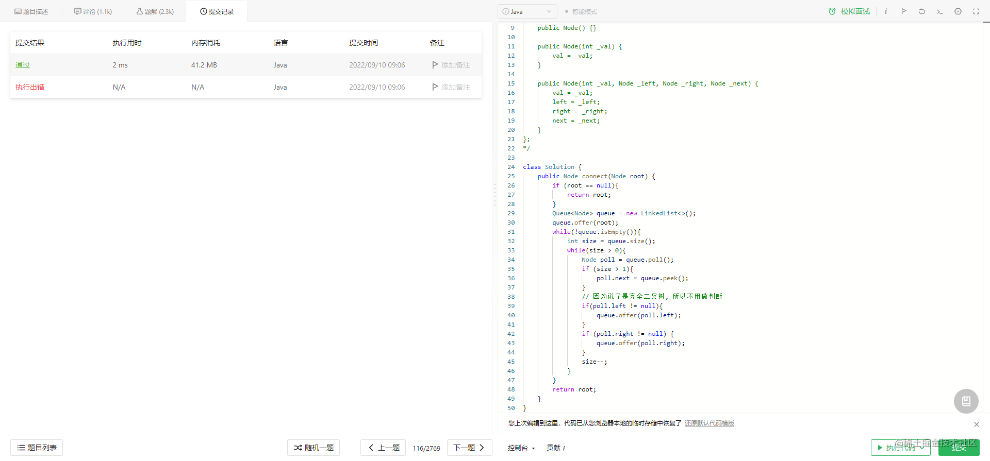Add a note to the 通过 submission

455,65
